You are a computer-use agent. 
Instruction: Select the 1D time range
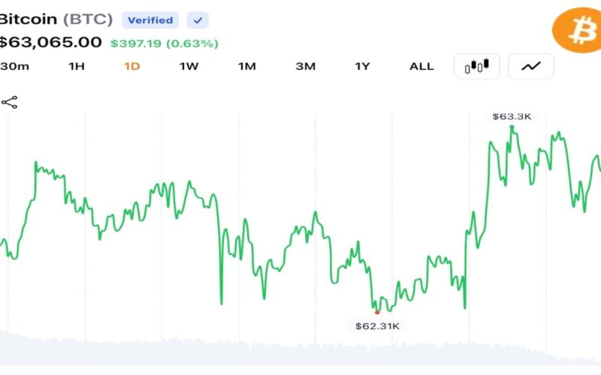pyautogui.click(x=132, y=66)
